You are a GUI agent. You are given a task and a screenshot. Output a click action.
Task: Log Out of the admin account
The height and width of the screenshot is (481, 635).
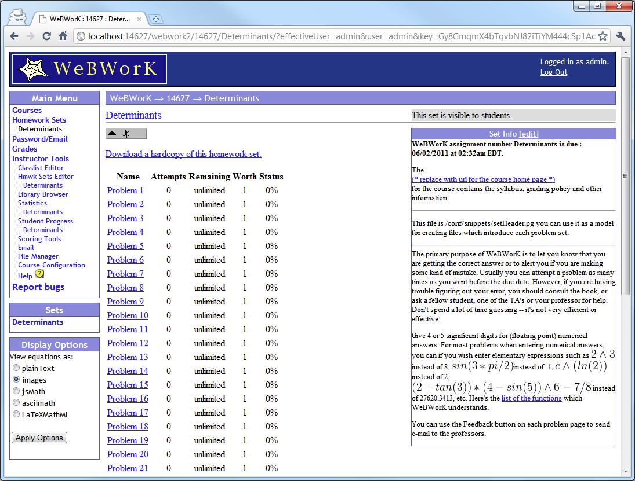(554, 72)
